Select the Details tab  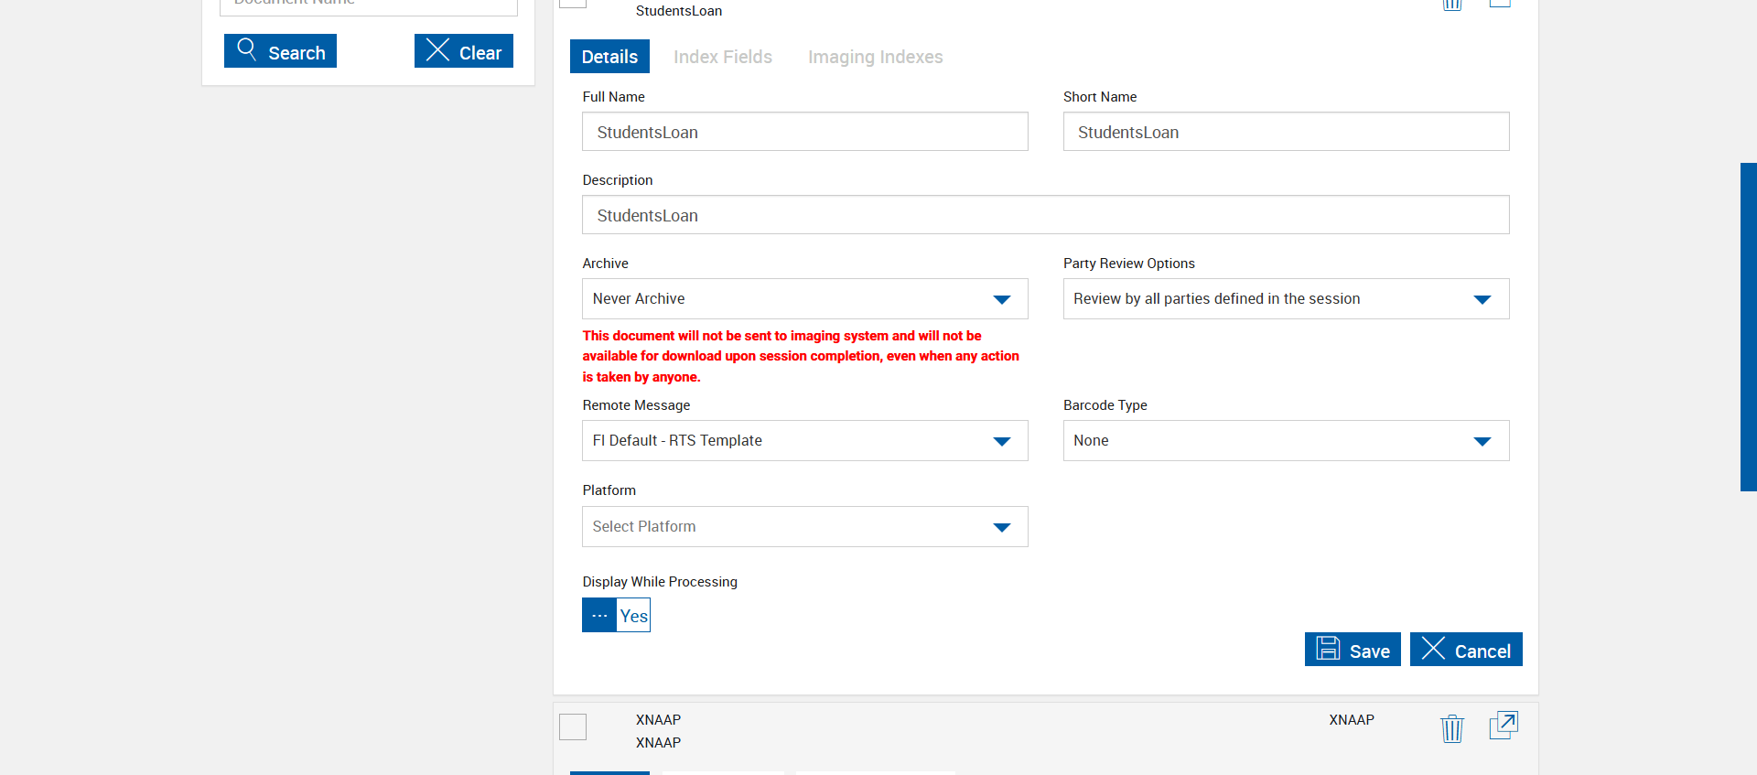pyautogui.click(x=609, y=57)
